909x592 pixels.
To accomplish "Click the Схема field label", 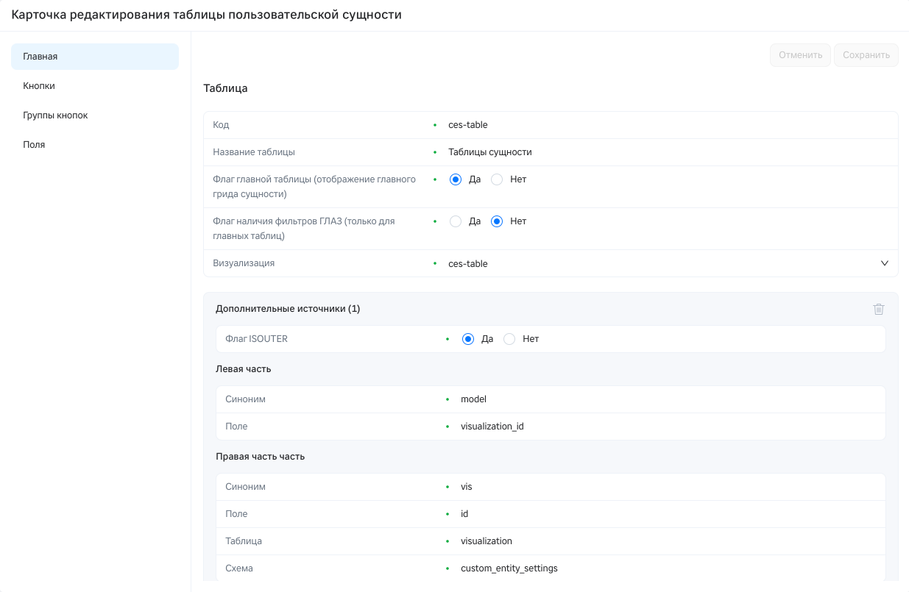I will (239, 568).
